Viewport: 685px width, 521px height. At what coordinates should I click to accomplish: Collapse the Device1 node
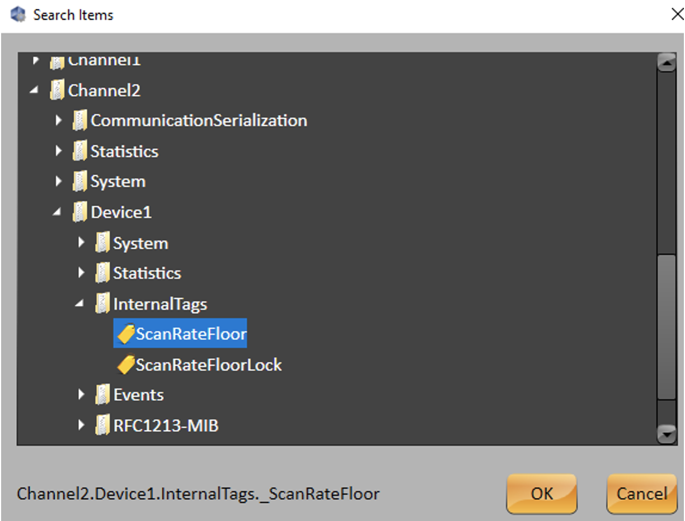tap(58, 212)
